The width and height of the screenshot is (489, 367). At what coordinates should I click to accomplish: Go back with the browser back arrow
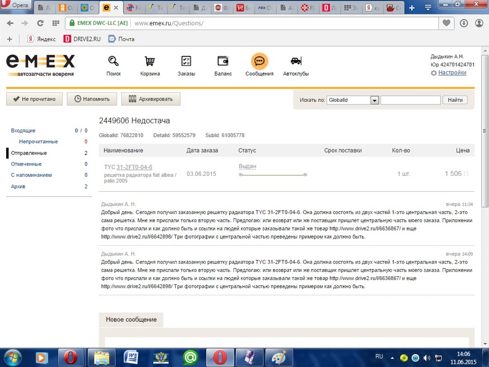click(x=10, y=23)
